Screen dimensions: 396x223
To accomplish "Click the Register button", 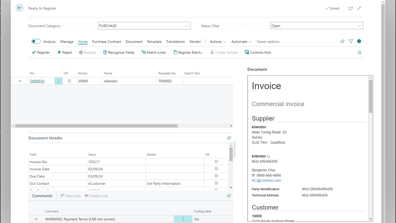I will point(41,53).
